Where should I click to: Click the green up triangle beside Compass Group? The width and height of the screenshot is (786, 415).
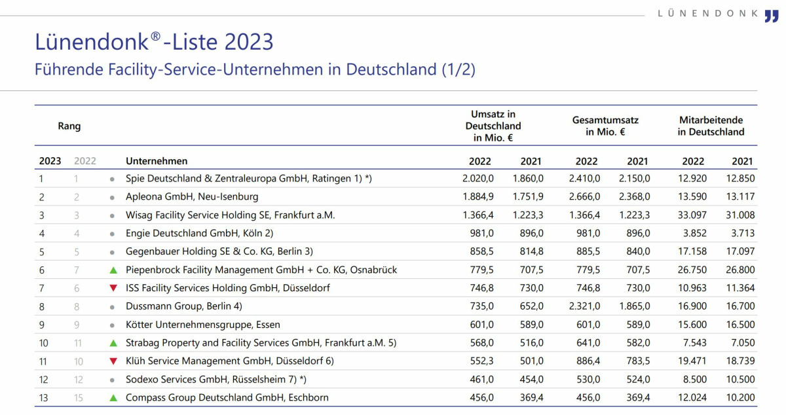[113, 397]
